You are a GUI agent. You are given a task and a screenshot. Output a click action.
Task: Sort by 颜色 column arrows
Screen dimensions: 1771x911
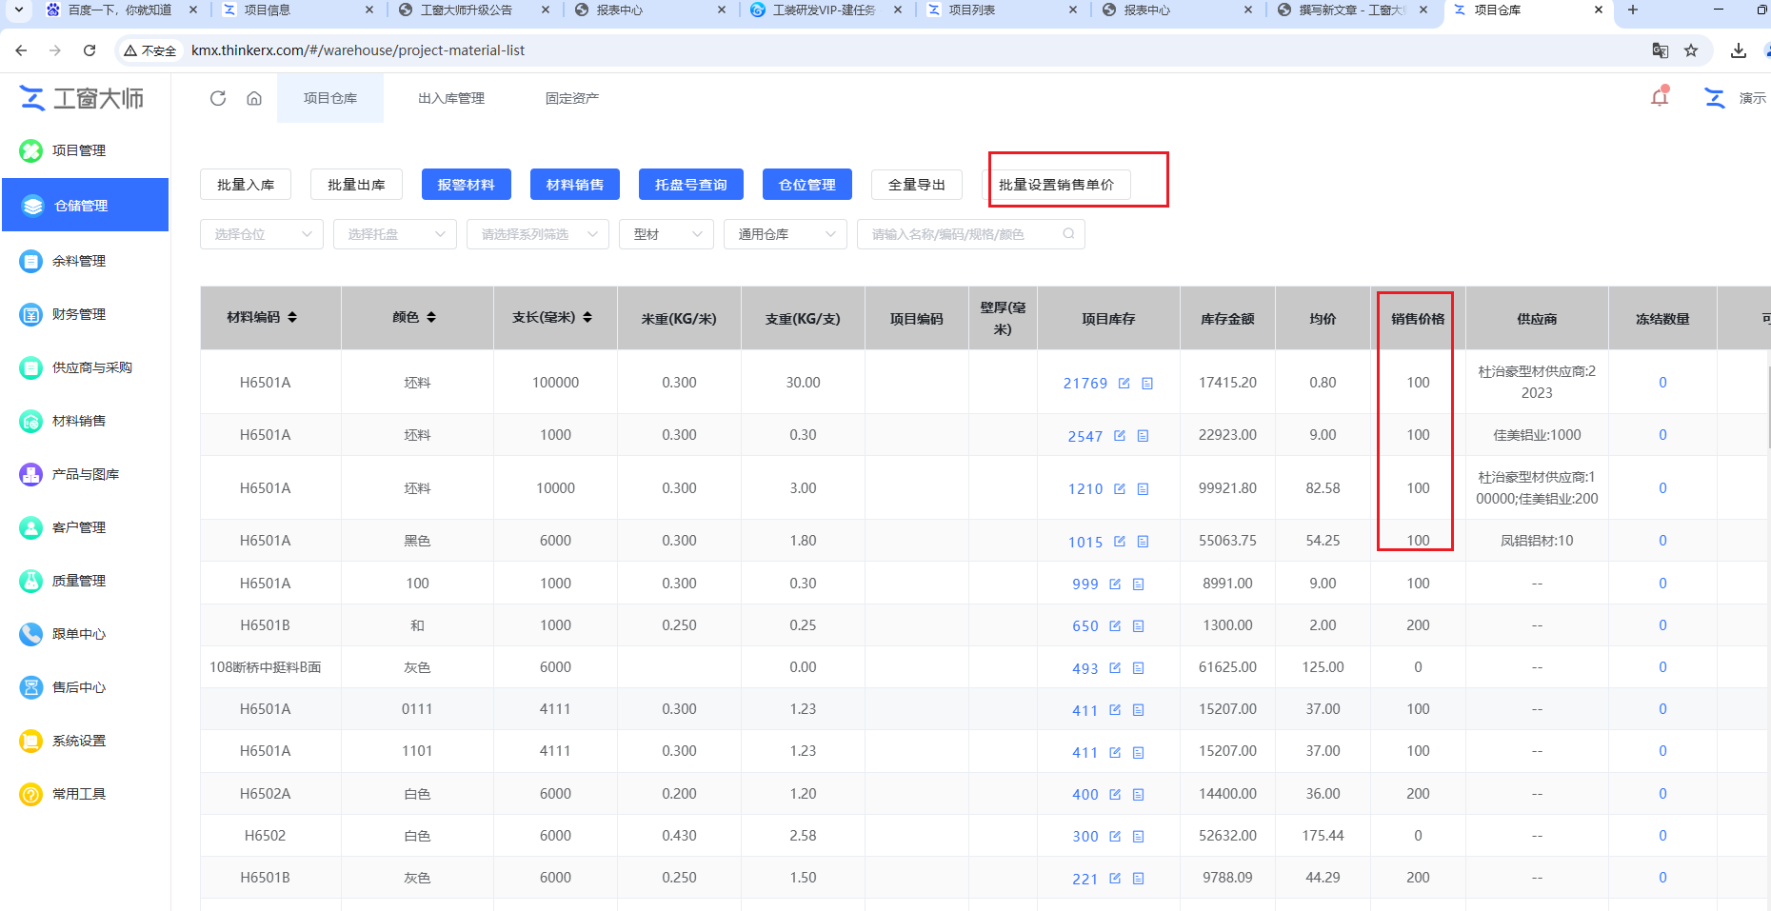click(x=431, y=317)
